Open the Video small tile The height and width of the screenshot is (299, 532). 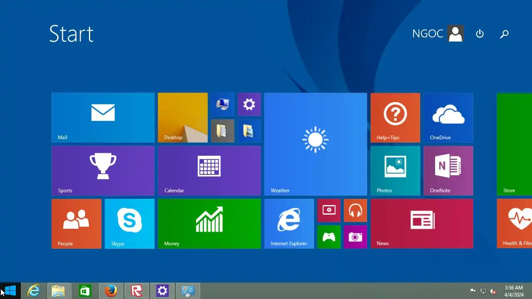(x=329, y=211)
